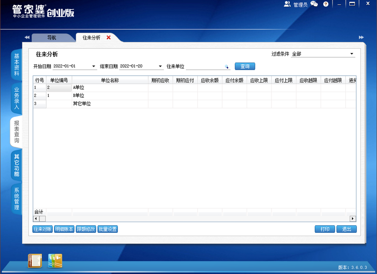Click the 查询 button
Screen dimensions: 377x274
coord(245,66)
